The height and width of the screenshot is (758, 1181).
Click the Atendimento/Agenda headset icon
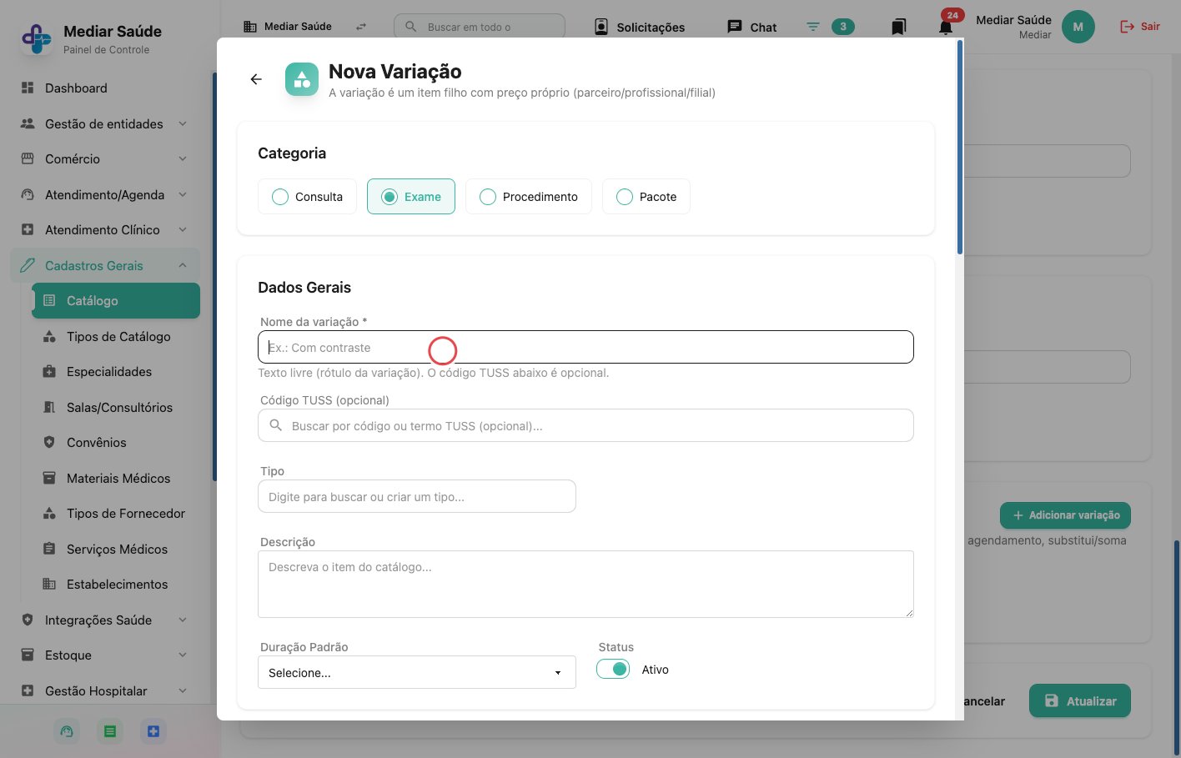point(28,194)
